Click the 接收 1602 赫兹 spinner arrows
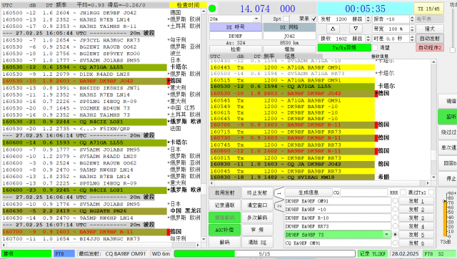 pyautogui.click(x=368, y=39)
